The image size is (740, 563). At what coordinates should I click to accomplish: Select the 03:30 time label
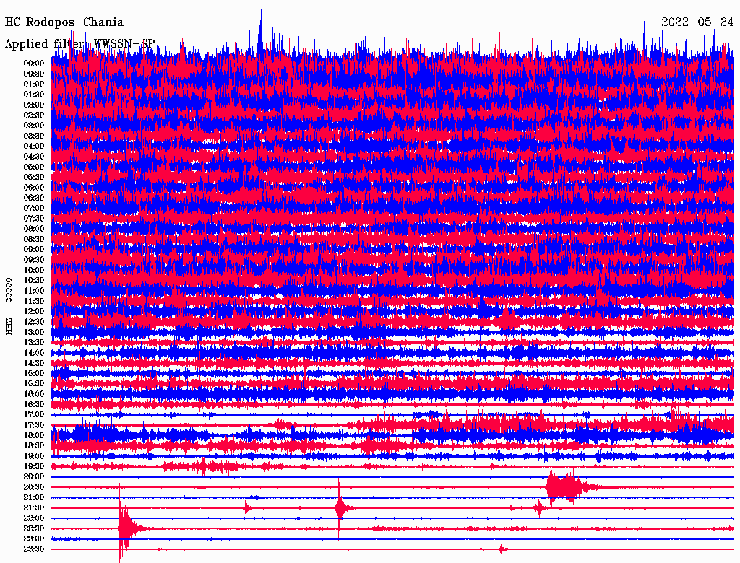[x=34, y=136]
